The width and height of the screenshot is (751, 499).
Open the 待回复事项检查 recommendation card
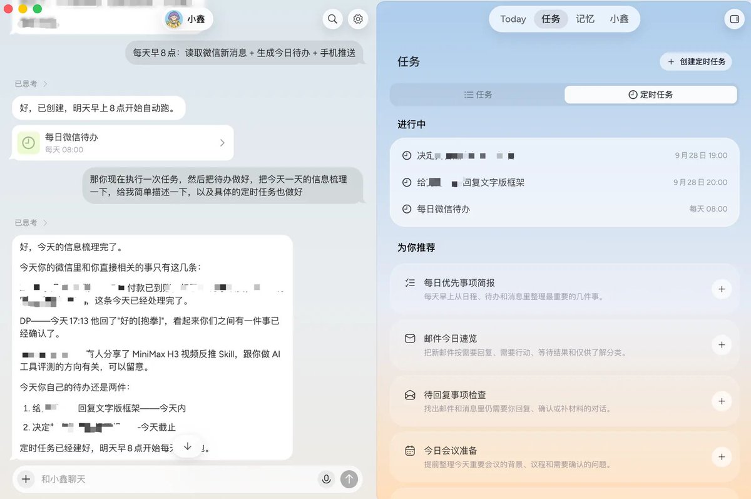point(565,401)
